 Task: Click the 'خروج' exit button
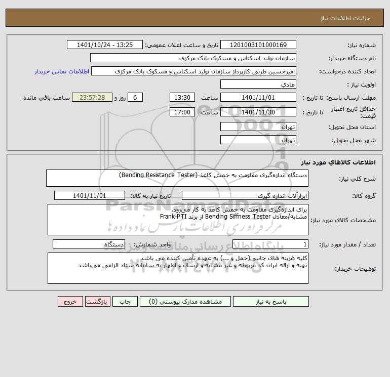pyautogui.click(x=70, y=302)
